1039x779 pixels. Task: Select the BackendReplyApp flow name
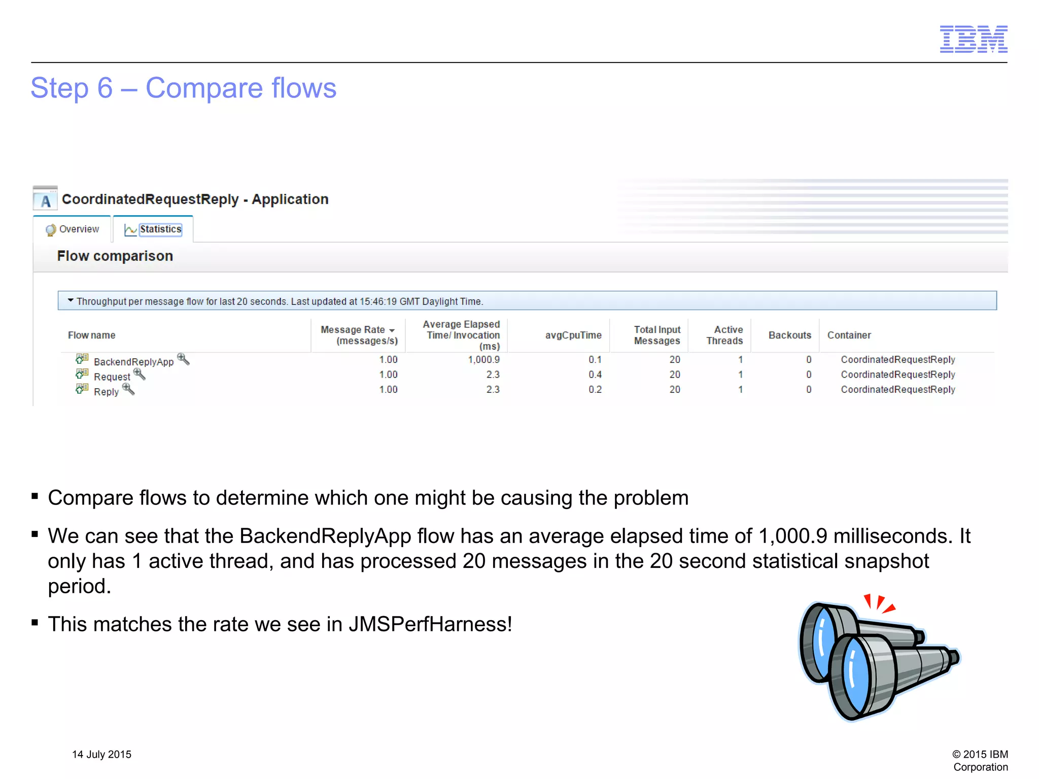coord(134,362)
